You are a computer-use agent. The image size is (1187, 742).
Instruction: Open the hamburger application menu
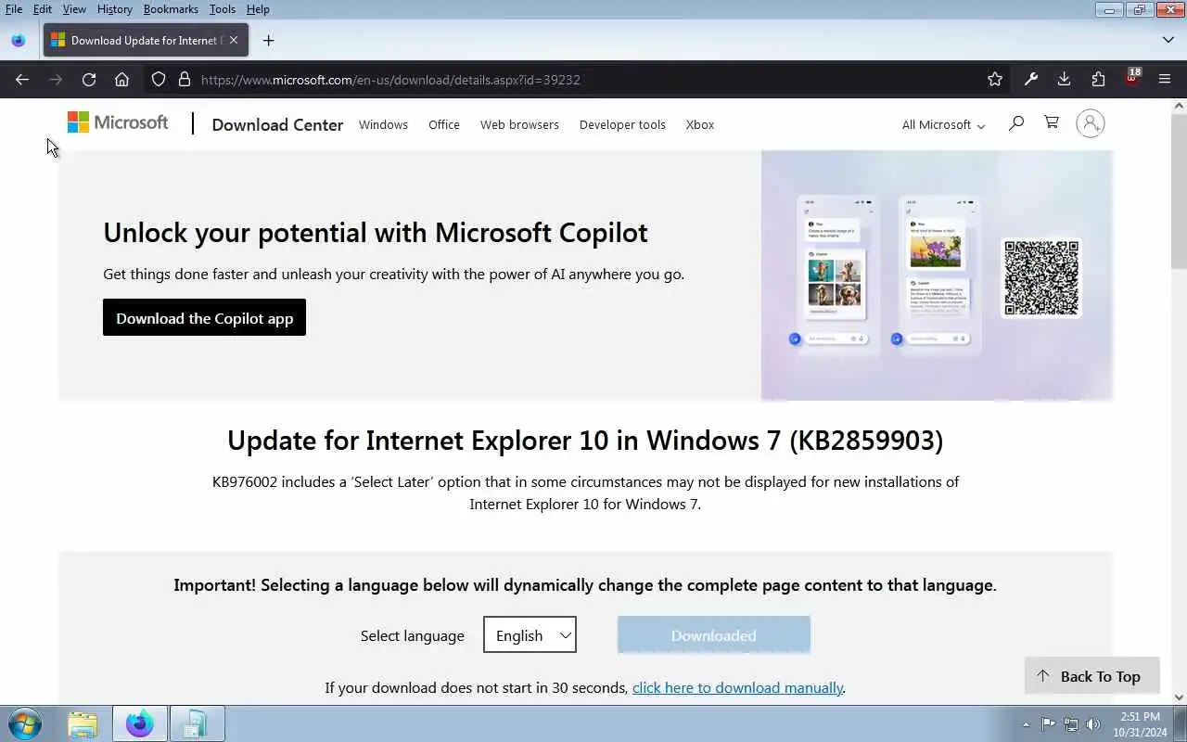[1165, 80]
